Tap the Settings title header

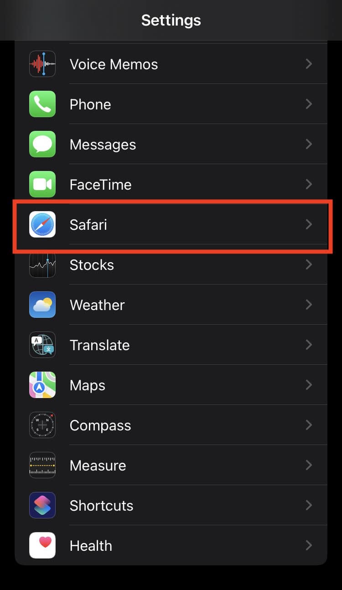171,20
